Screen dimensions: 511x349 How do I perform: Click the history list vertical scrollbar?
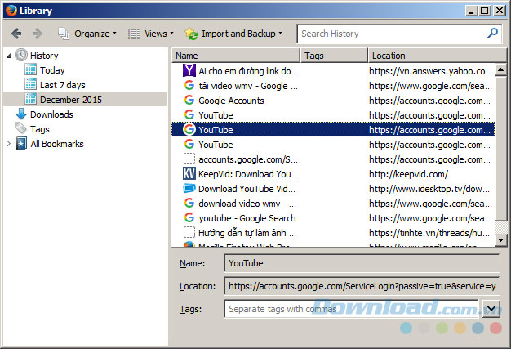pyautogui.click(x=502, y=147)
